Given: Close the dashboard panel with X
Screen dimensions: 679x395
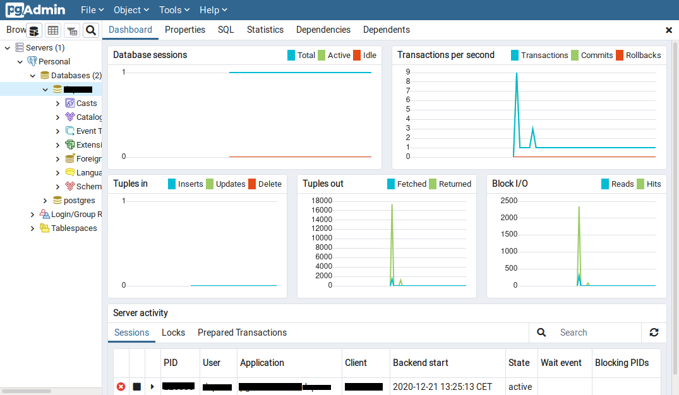Looking at the screenshot, I should [669, 30].
